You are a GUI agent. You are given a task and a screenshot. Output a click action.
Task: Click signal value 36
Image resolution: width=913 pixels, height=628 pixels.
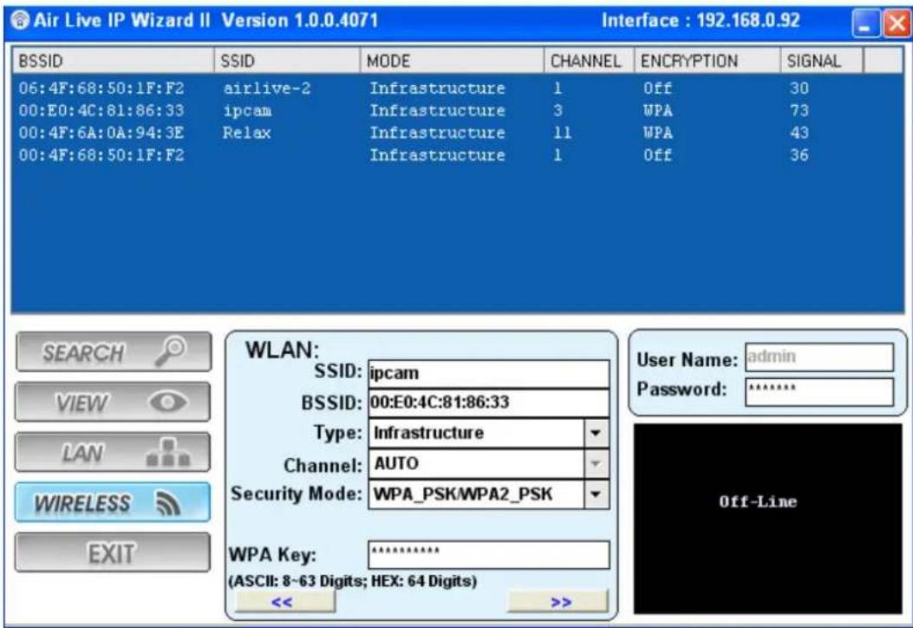coord(799,155)
